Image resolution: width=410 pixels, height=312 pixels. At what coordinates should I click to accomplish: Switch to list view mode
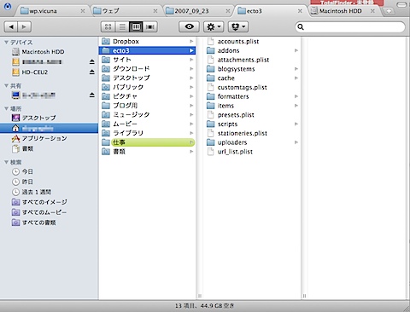coord(122,26)
